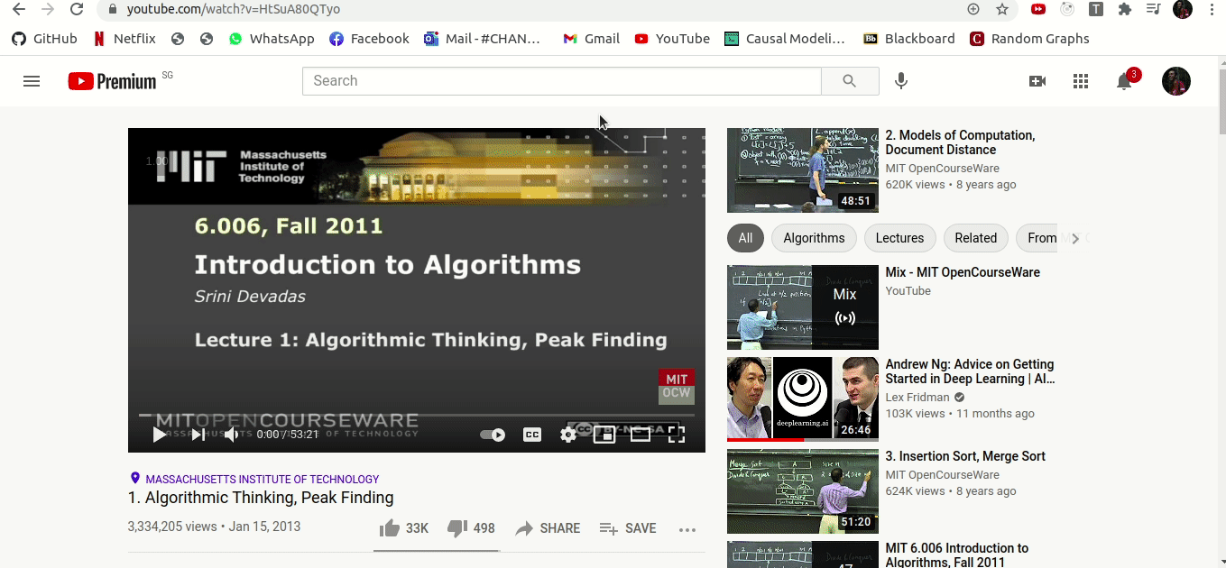Go to YouTube Premium home logo

point(112,81)
